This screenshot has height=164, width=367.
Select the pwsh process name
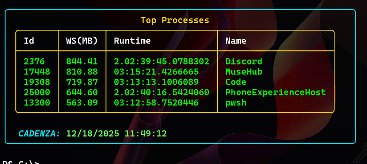click(235, 103)
